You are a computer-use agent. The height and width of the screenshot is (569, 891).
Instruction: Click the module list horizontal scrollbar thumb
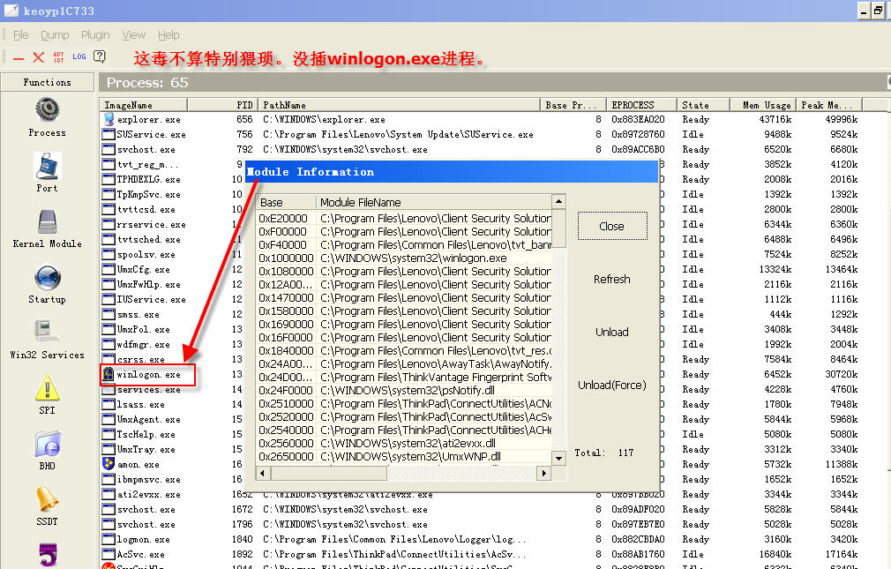coord(328,473)
